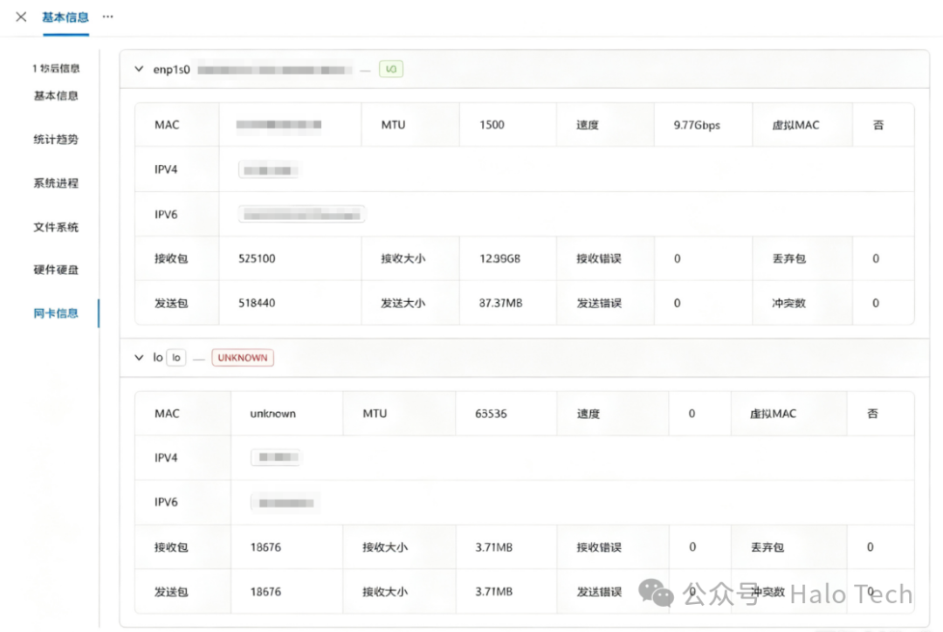Select 系统进程 from the sidebar
This screenshot has height=632, width=943.
pos(56,182)
